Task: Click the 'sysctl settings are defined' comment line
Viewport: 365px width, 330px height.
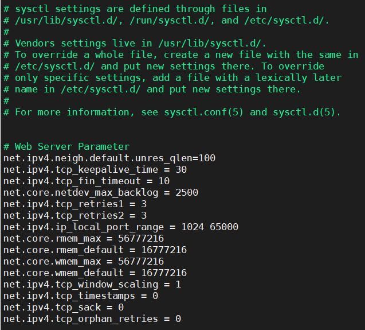Action: [x=135, y=9]
